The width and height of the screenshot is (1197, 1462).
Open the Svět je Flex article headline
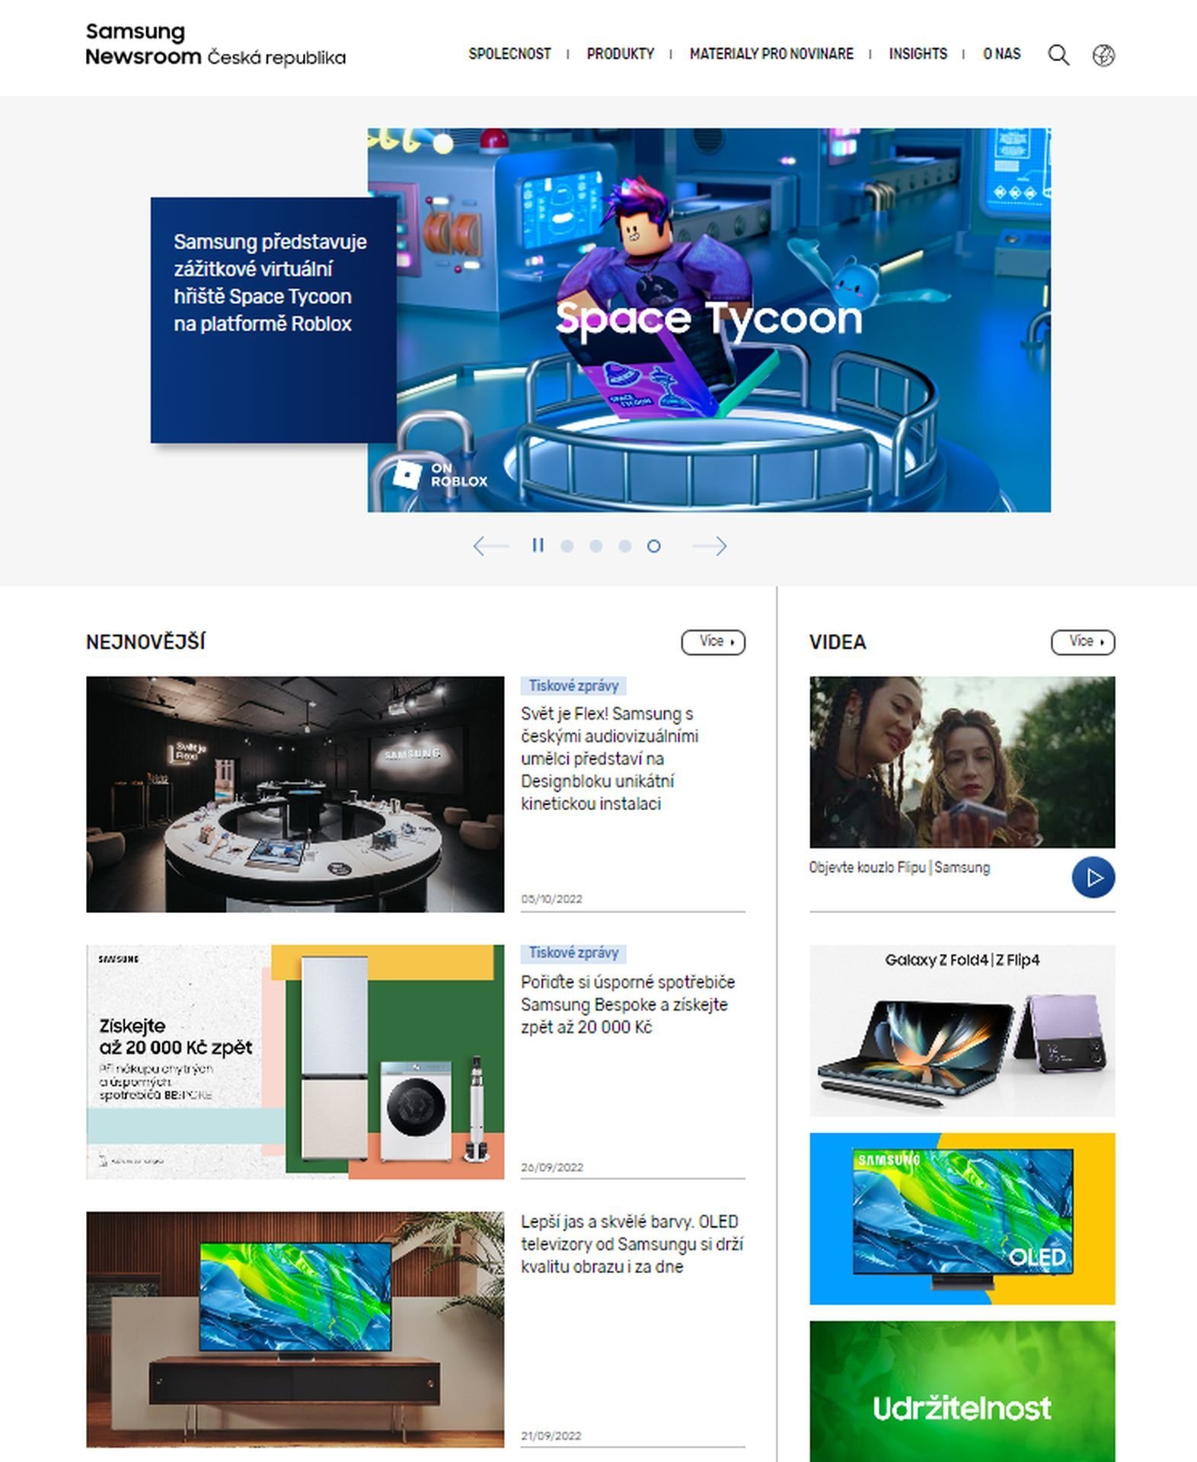[x=609, y=758]
